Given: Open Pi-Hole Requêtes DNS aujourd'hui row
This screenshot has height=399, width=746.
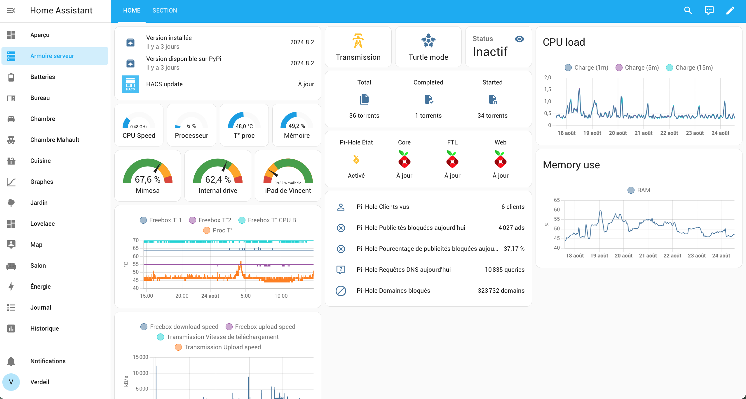Looking at the screenshot, I should (x=428, y=270).
